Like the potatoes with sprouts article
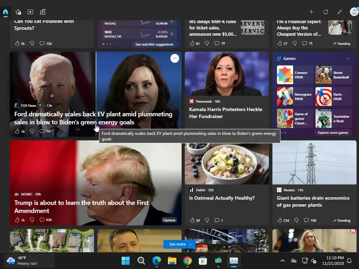The width and height of the screenshot is (359, 269). pyautogui.click(x=17, y=43)
